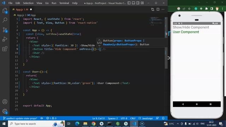Split the editor right

[158, 10]
